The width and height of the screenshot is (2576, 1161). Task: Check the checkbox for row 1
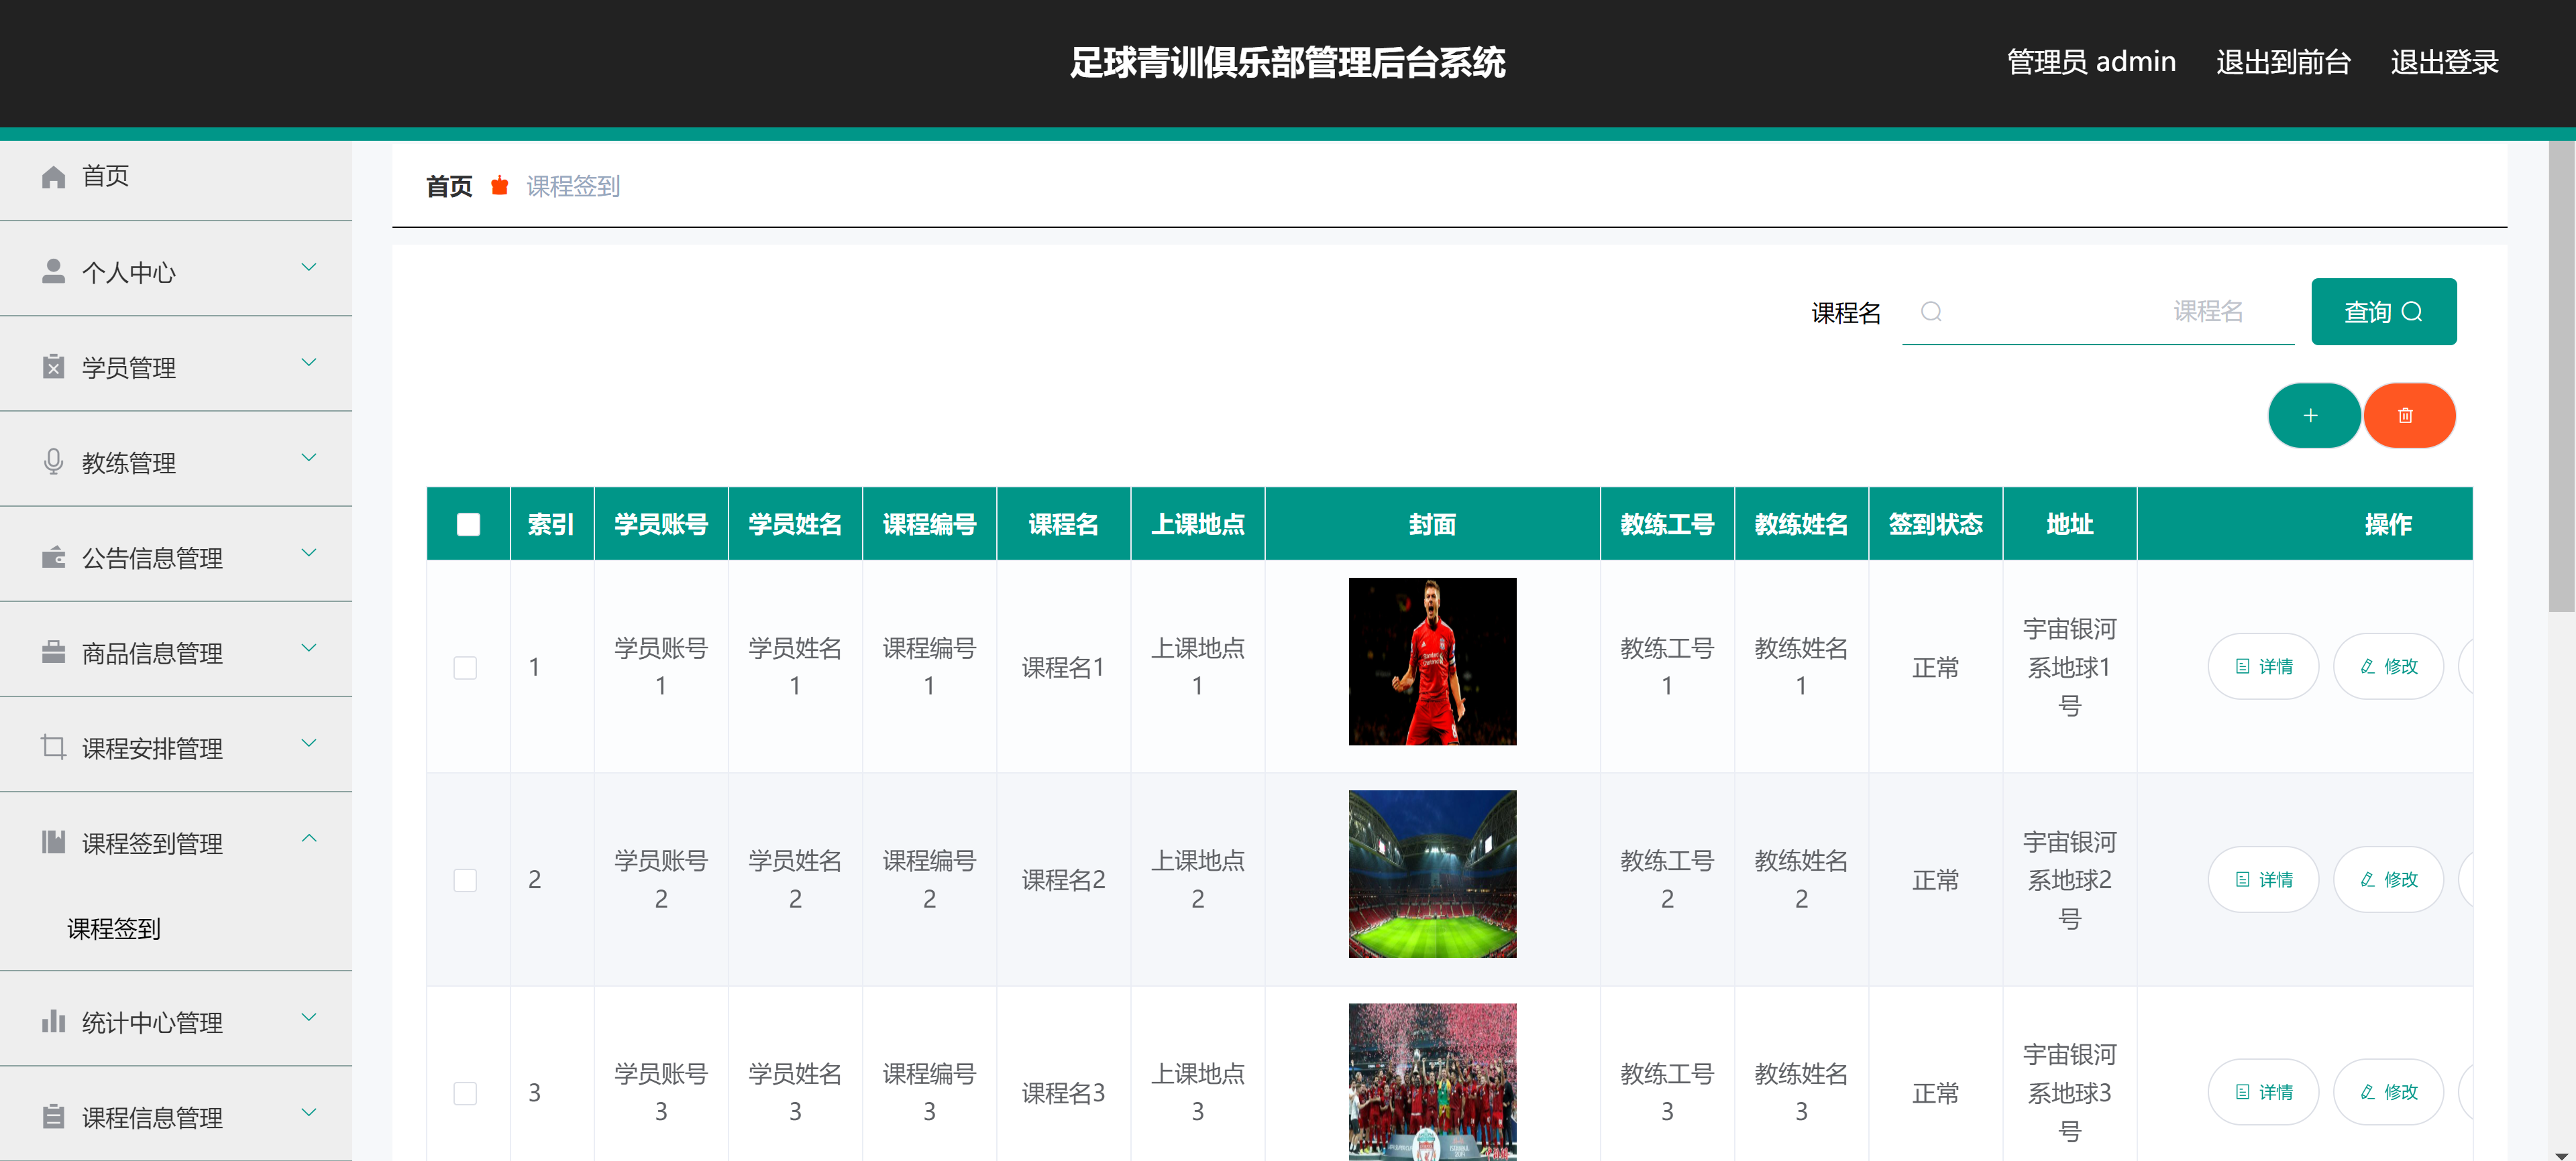coord(465,668)
